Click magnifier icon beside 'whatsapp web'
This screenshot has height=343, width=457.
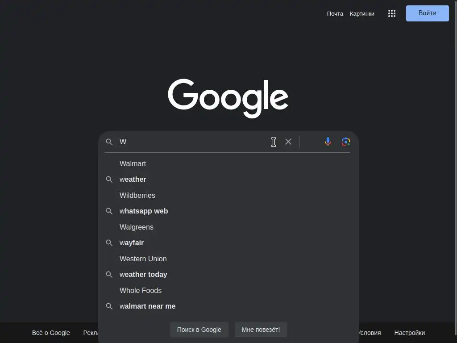(109, 211)
